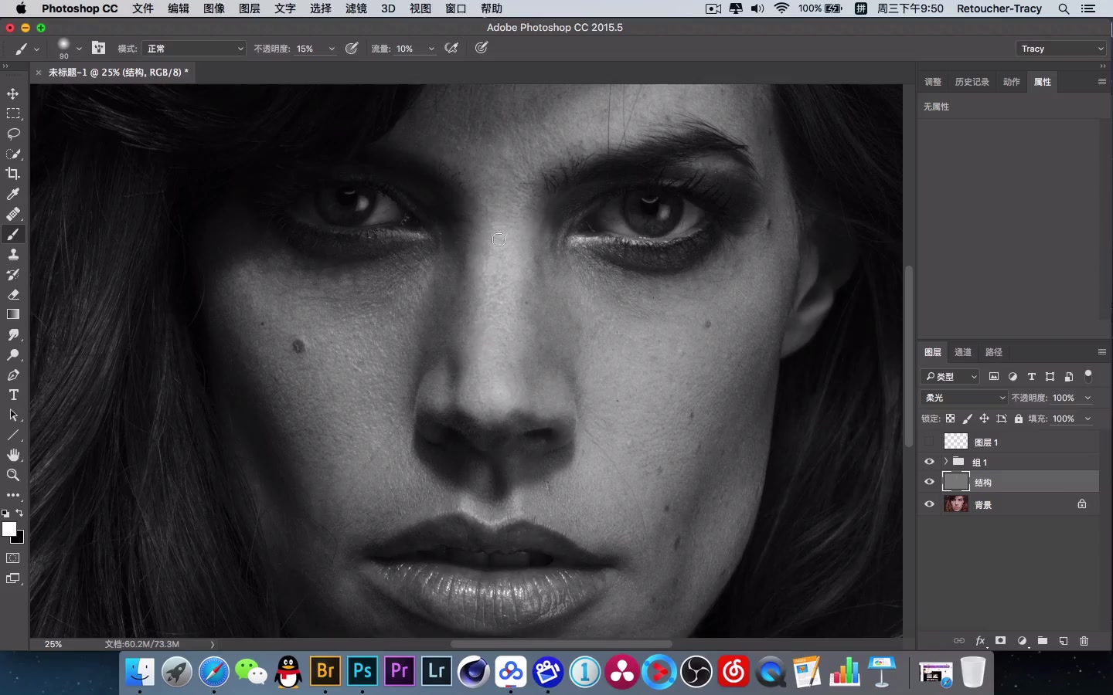Toggle lock all for layer
1113x695 pixels.
pos(1019,419)
